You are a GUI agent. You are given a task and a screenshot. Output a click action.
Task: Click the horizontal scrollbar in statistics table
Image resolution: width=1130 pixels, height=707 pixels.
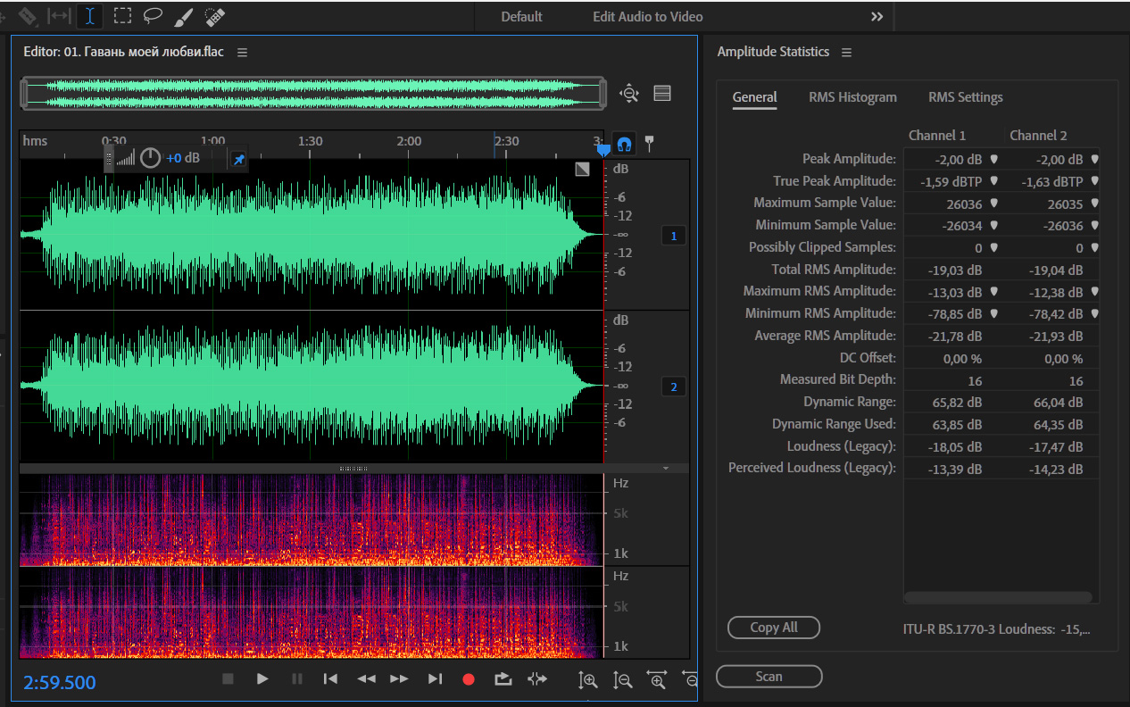click(x=998, y=597)
